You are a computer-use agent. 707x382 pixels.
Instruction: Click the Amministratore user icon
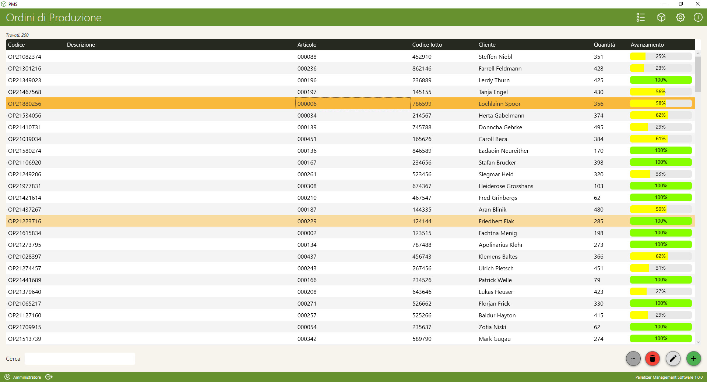click(7, 377)
